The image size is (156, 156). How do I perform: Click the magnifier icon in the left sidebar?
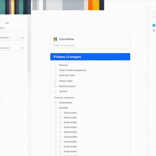23,38
